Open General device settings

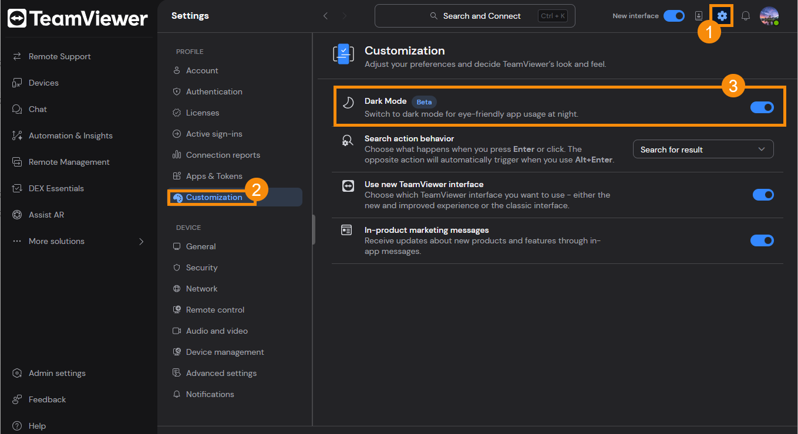pos(201,246)
